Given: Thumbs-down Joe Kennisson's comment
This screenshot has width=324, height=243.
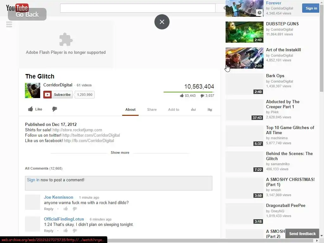Looking at the screenshot, I should [x=75, y=209].
